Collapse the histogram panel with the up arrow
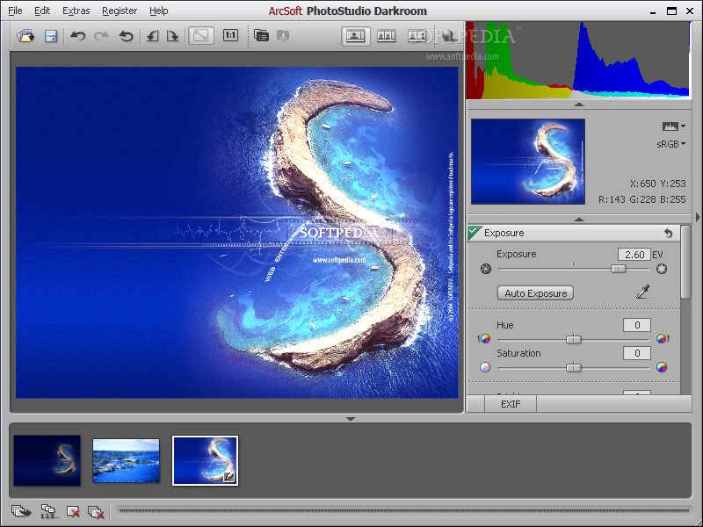 tap(579, 105)
